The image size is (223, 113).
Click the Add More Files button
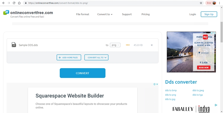click(x=69, y=57)
